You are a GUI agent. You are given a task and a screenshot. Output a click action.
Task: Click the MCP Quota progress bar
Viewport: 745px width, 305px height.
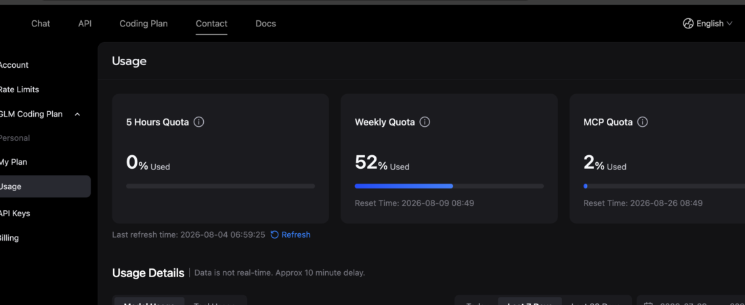664,186
